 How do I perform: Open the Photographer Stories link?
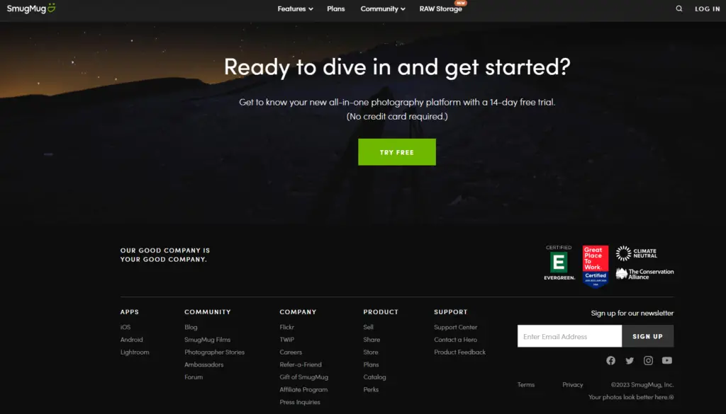point(214,352)
